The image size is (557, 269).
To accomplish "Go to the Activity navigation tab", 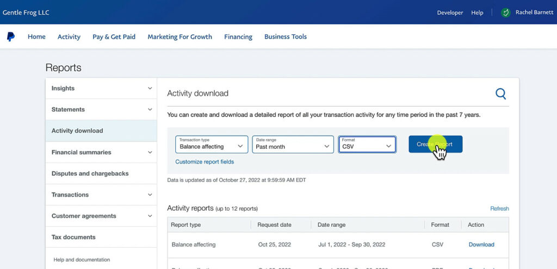I will tap(69, 37).
